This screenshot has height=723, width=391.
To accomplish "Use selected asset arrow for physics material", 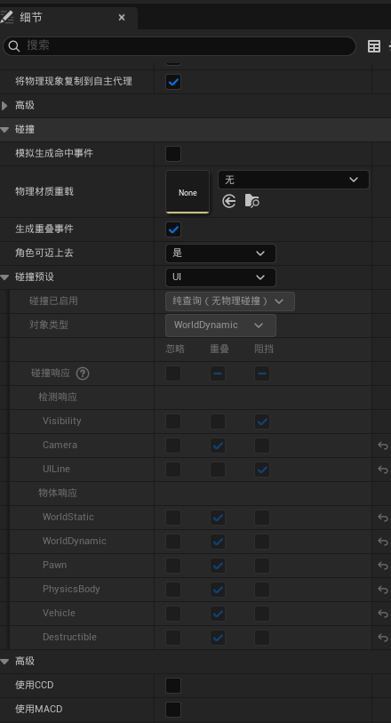I will pyautogui.click(x=229, y=201).
